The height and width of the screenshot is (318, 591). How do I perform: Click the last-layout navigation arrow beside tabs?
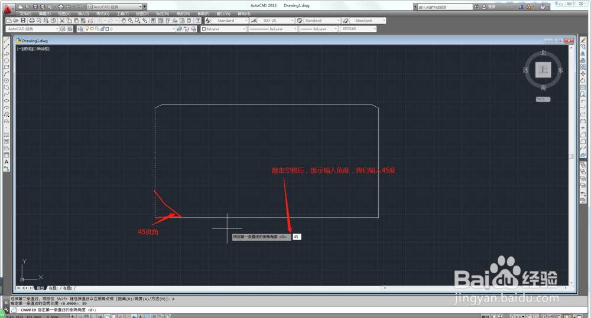pyautogui.click(x=31, y=288)
